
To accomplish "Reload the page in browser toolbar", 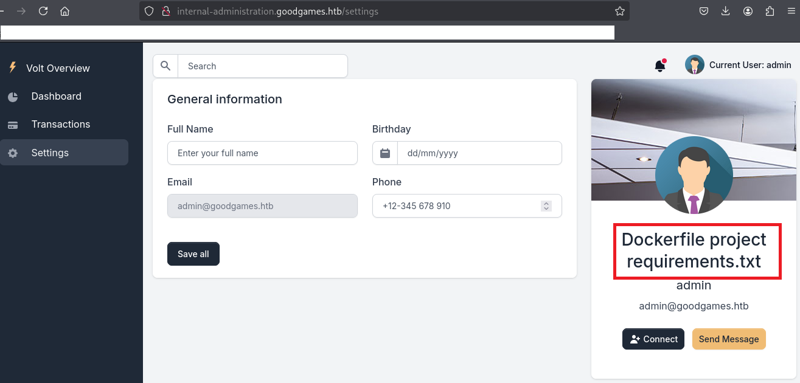I will pos(43,11).
